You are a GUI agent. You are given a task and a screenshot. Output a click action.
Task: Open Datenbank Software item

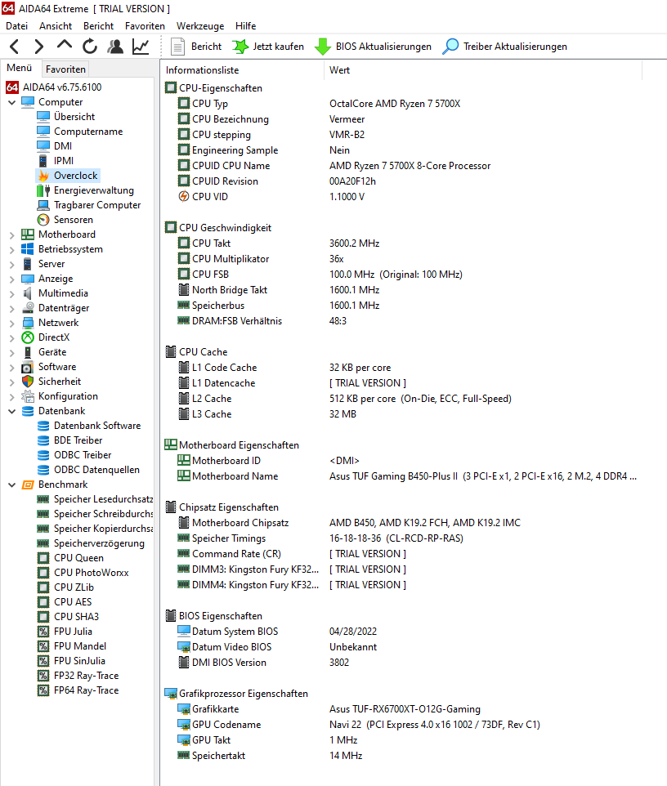(x=97, y=426)
